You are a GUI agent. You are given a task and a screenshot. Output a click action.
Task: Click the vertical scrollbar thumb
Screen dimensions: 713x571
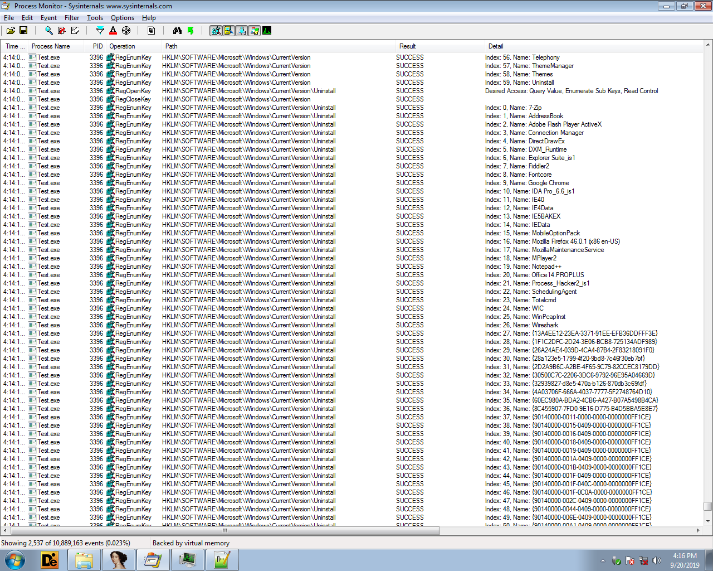[x=708, y=506]
